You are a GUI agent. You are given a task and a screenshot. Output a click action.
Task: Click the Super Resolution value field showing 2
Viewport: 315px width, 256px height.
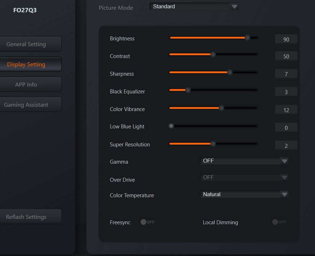286,145
